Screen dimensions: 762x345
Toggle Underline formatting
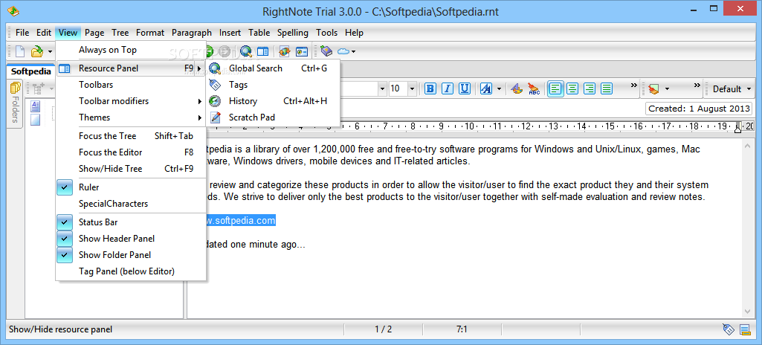tap(464, 88)
